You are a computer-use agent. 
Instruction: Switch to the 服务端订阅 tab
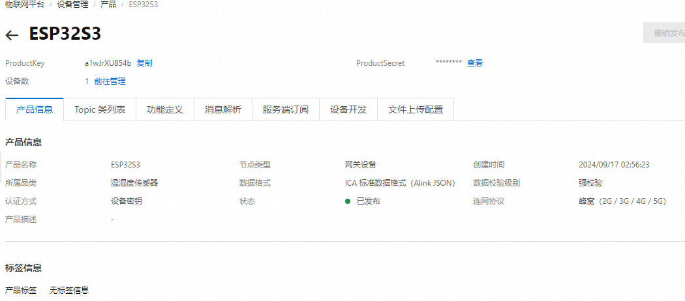pyautogui.click(x=286, y=109)
